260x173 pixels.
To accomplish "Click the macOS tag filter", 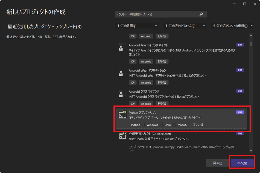I will pyautogui.click(x=182, y=125).
